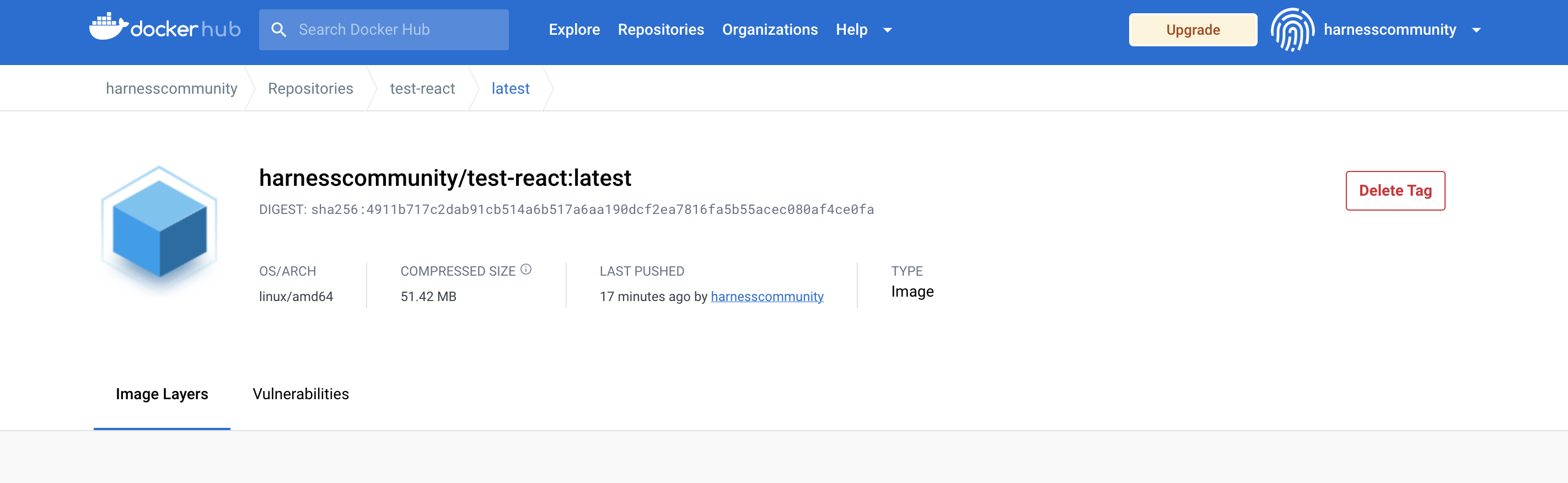Click the compressed size info icon
The image size is (1568, 483).
click(526, 269)
